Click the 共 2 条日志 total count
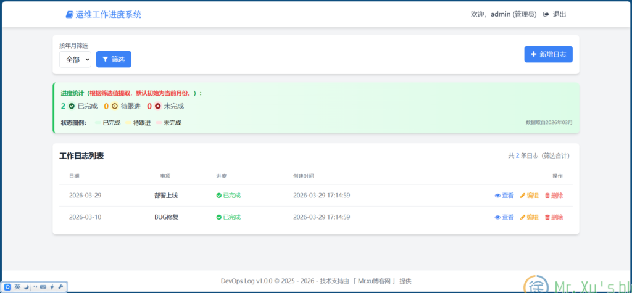Viewport: 632px width, 293px height. point(539,155)
